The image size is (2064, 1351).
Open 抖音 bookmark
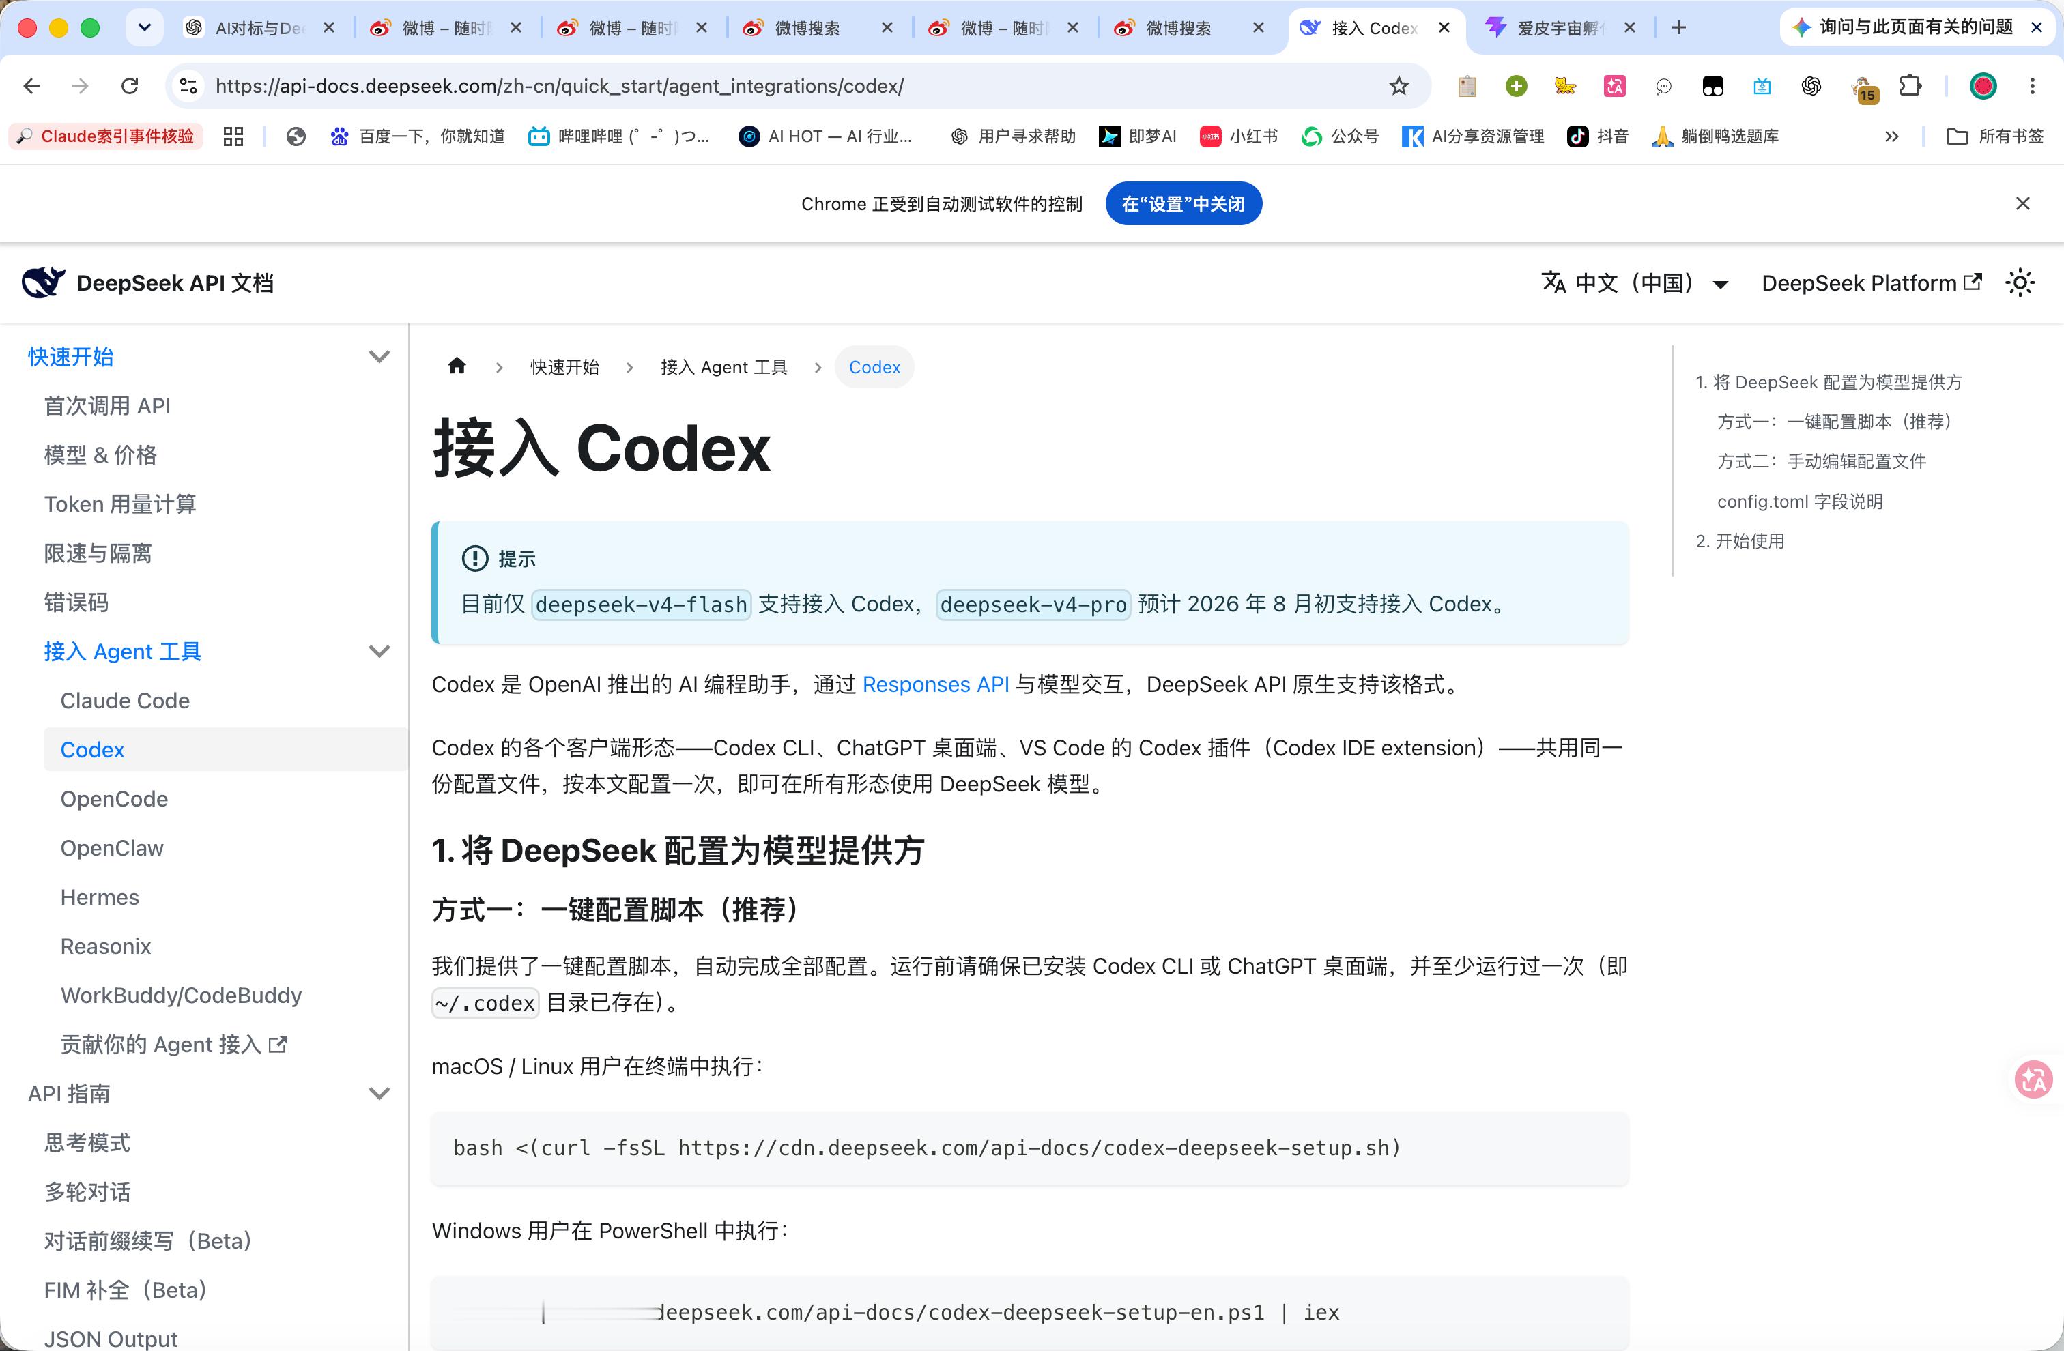coord(1597,136)
